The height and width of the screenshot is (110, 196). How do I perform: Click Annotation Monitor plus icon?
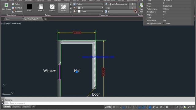(173, 107)
